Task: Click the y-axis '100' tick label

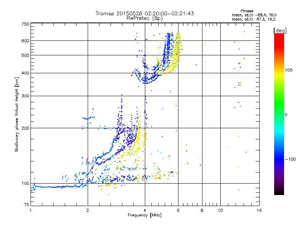Action: click(x=25, y=184)
